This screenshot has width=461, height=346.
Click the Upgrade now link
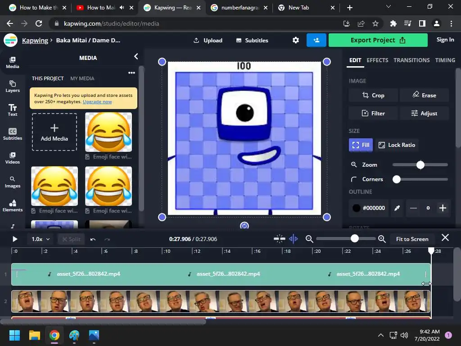(x=97, y=102)
